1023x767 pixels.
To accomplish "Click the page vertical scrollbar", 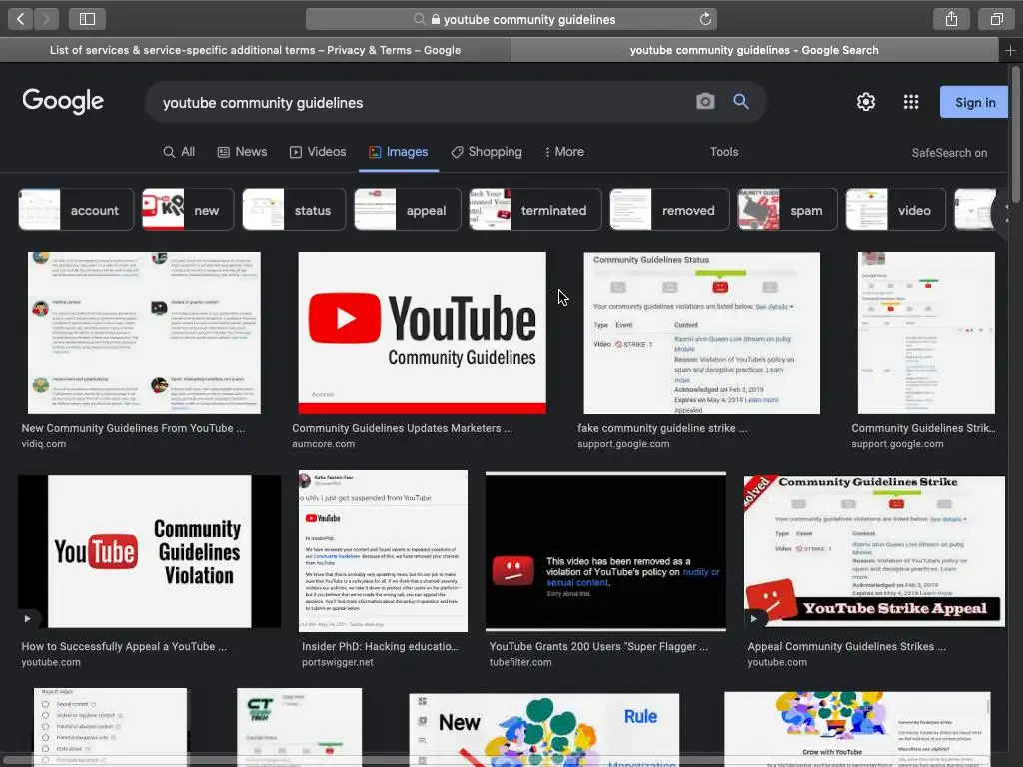I will tap(1015, 133).
